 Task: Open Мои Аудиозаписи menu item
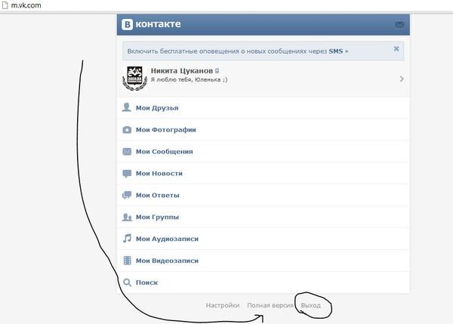[263, 239]
